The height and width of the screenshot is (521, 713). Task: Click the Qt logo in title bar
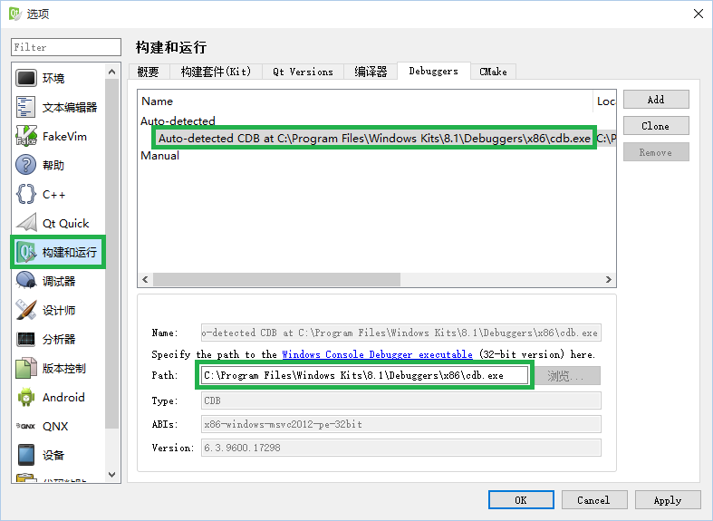point(15,14)
